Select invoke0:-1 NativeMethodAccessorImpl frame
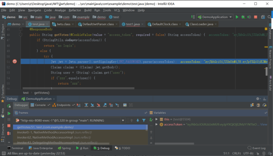 pyautogui.click(x=80, y=132)
